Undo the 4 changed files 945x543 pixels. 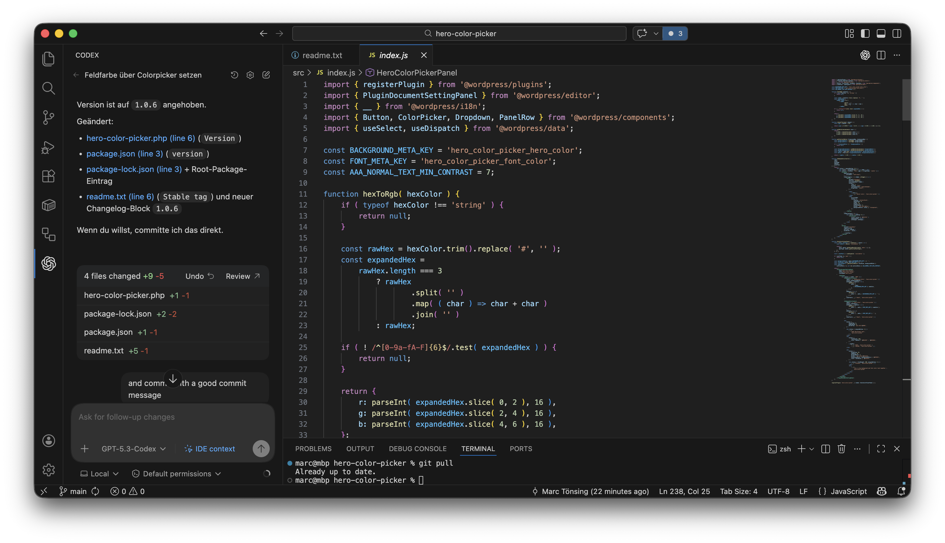click(199, 276)
